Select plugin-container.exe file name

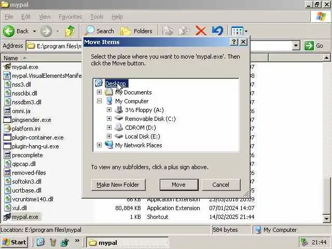pos(38,137)
